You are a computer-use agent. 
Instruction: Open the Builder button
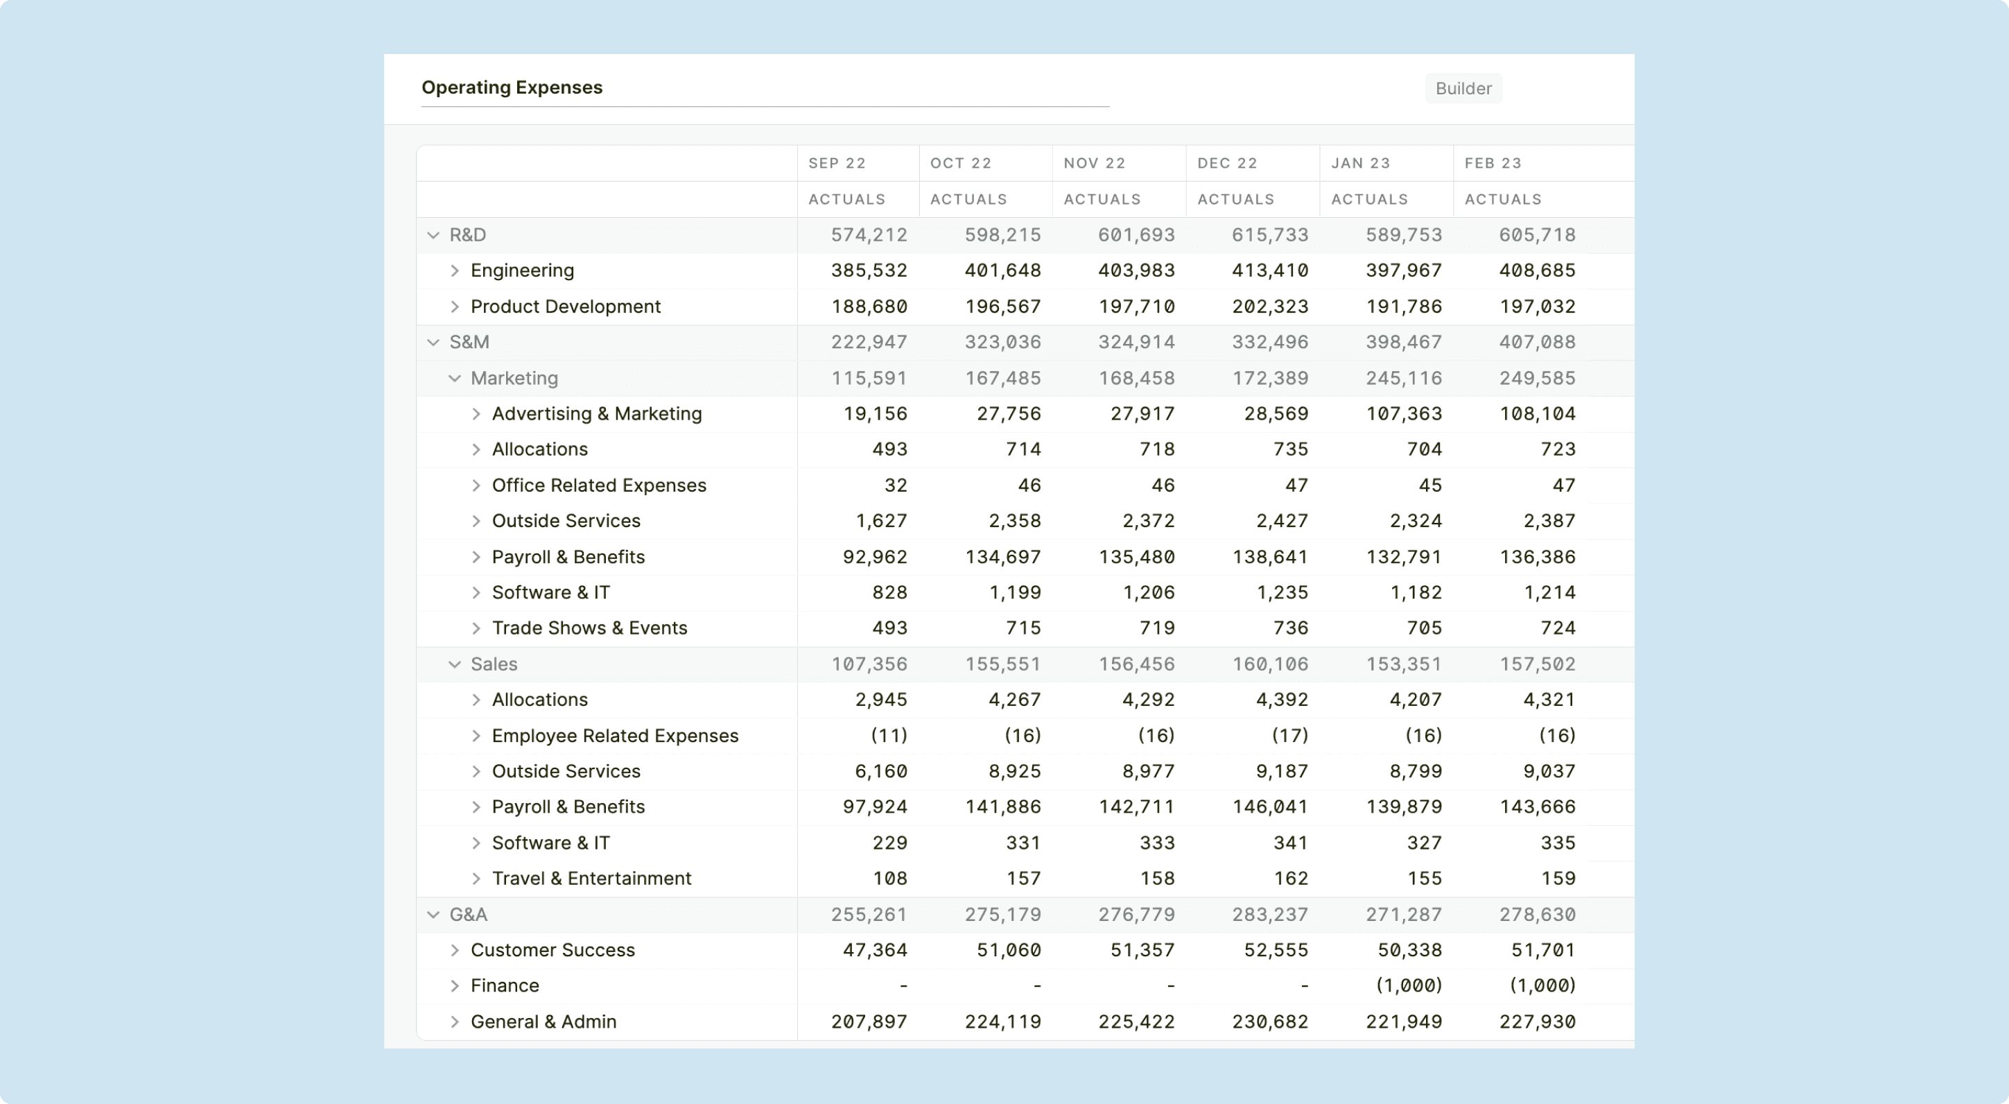[x=1463, y=88]
